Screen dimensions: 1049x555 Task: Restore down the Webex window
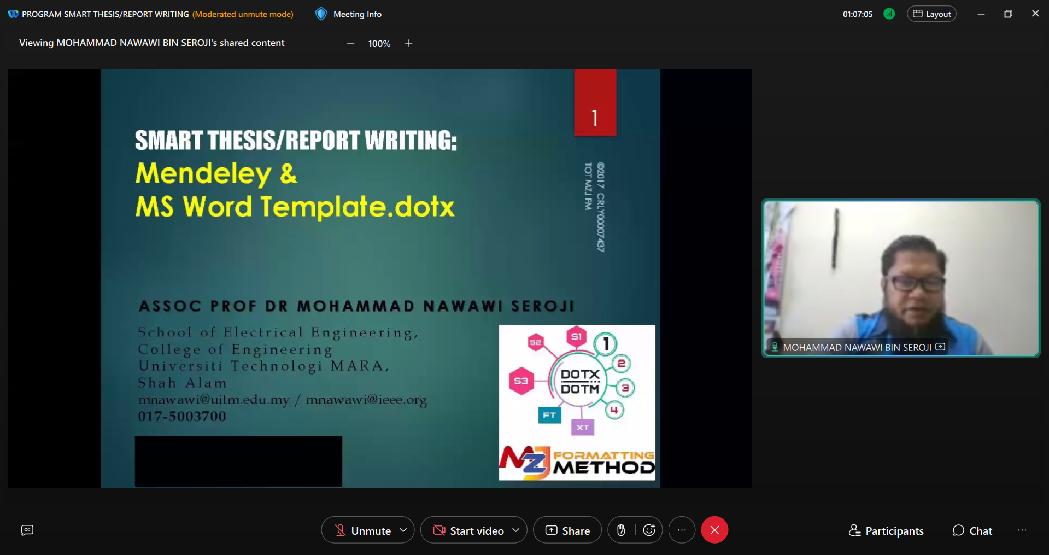1008,14
